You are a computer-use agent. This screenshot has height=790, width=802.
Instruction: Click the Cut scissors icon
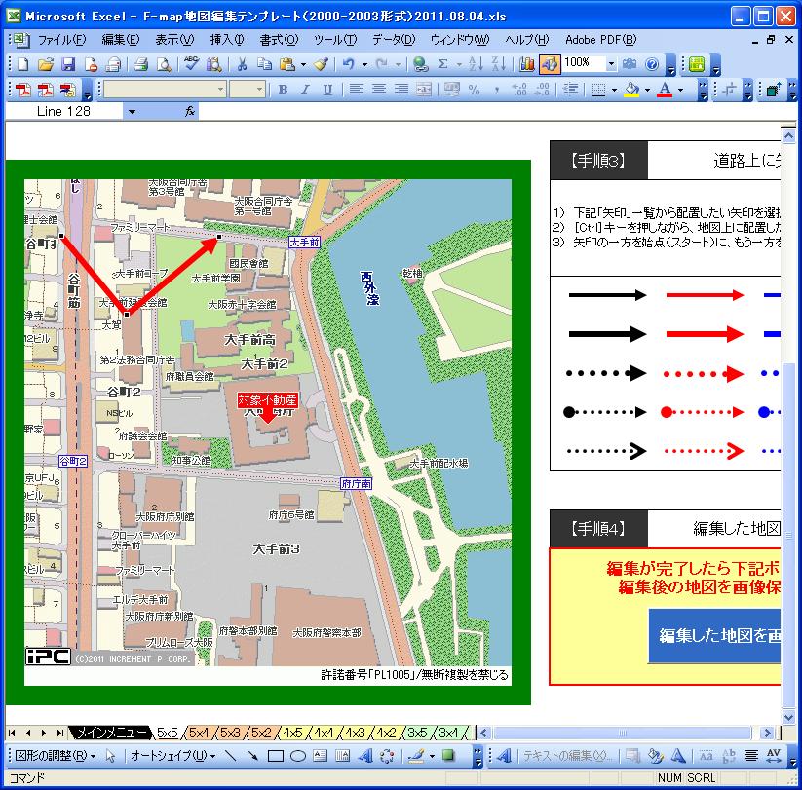pyautogui.click(x=242, y=64)
